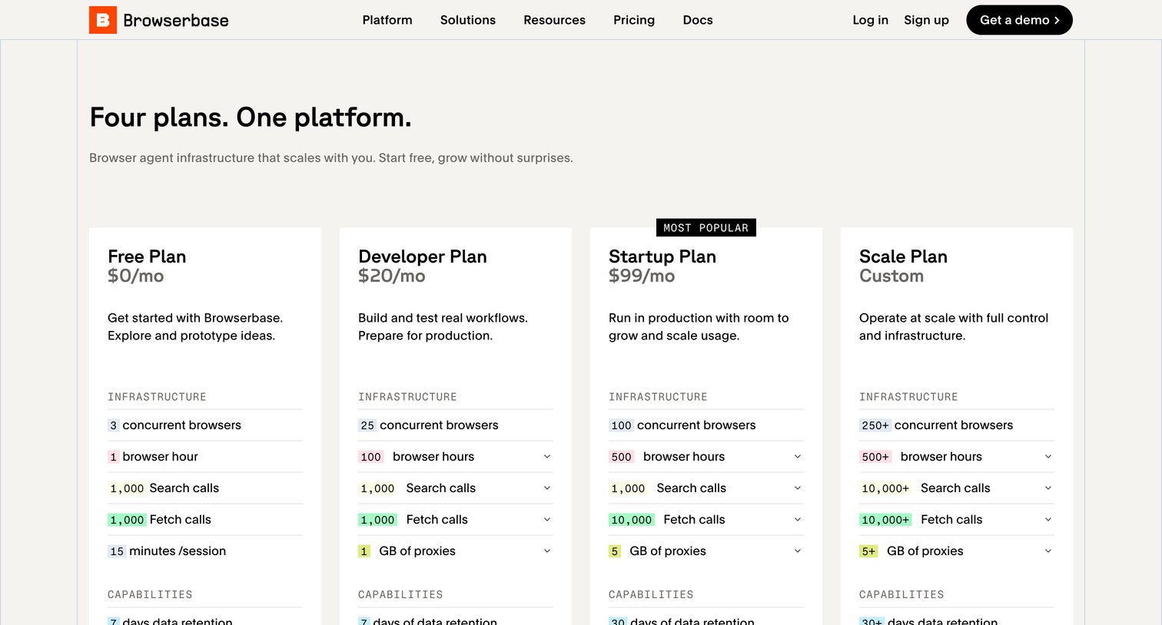Click '500 browser hours' in Startup Plan
The height and width of the screenshot is (625, 1162).
(x=667, y=457)
